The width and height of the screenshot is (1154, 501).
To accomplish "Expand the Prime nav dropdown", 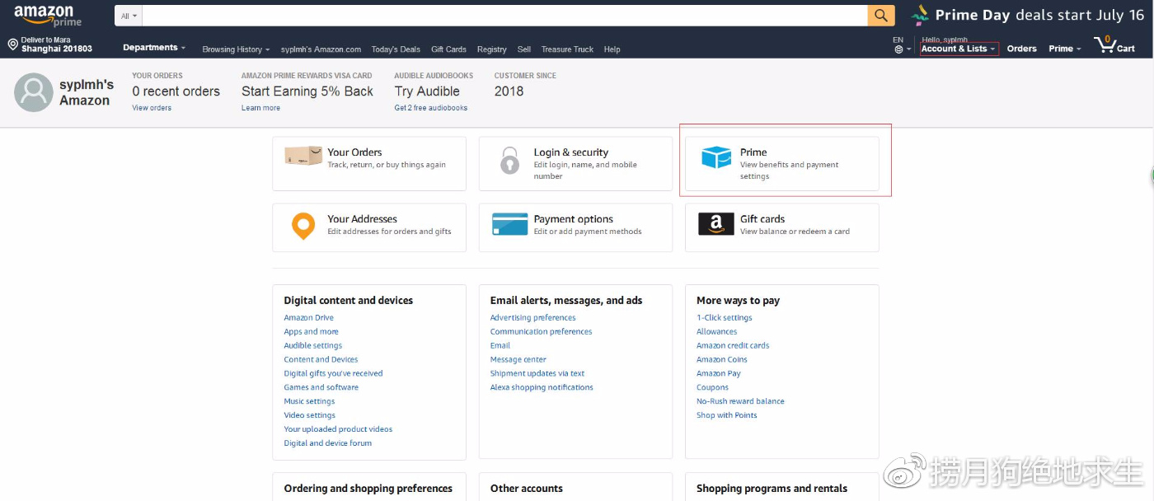I will click(x=1065, y=49).
